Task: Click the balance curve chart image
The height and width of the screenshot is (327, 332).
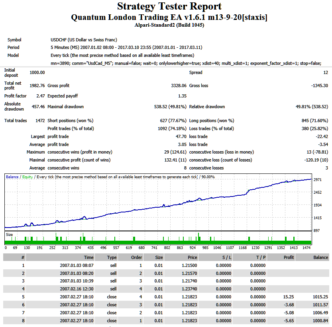Action: coord(158,202)
